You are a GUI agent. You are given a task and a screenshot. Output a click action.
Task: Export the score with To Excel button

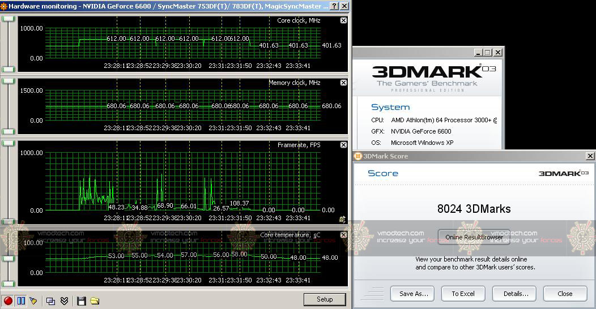pyautogui.click(x=463, y=294)
